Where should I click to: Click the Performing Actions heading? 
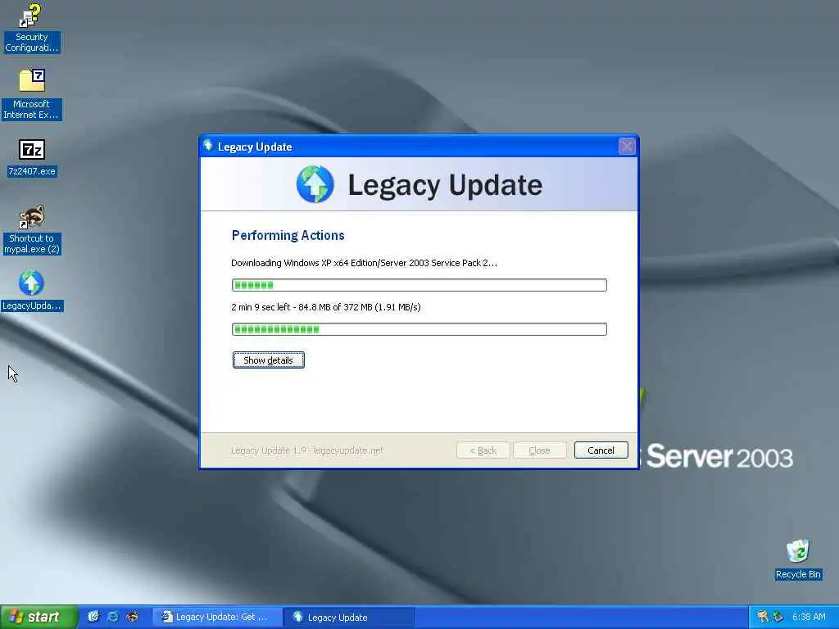click(x=288, y=235)
